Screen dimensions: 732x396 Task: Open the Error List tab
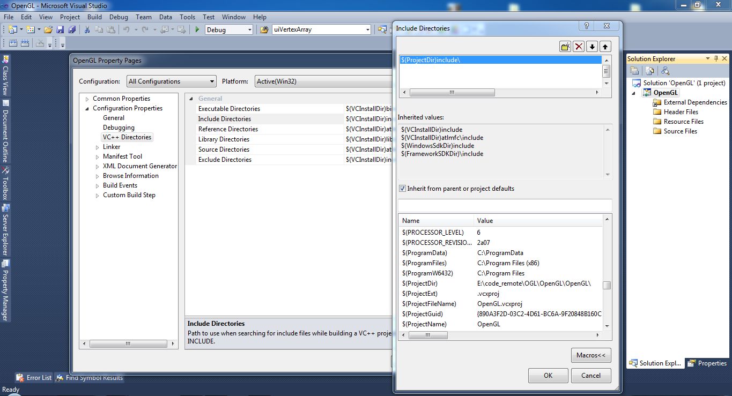pos(34,378)
